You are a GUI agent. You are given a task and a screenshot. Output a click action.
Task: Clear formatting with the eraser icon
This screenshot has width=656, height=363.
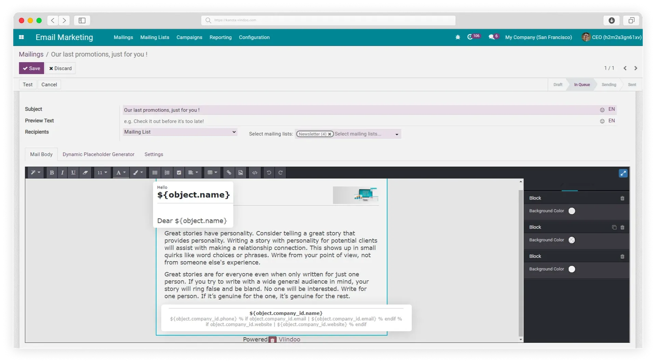coord(85,173)
